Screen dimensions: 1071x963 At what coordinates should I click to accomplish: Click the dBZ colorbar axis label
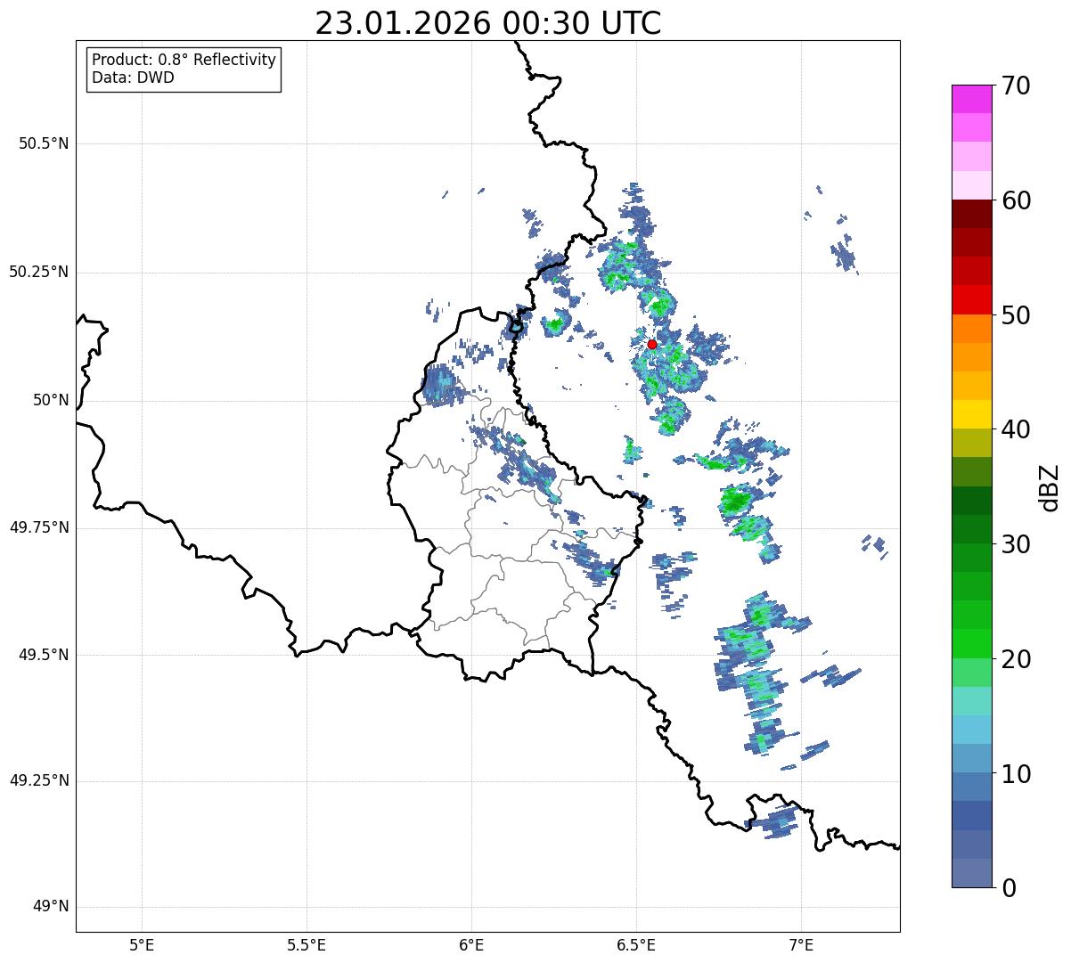point(1050,486)
